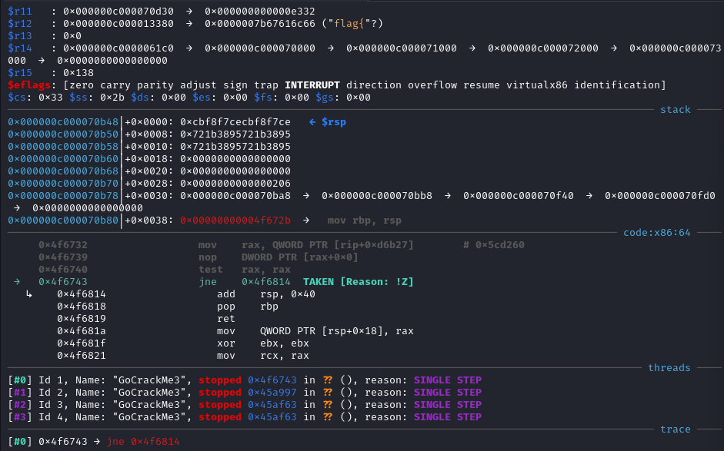Click the code:x86:64 section header

[656, 233]
